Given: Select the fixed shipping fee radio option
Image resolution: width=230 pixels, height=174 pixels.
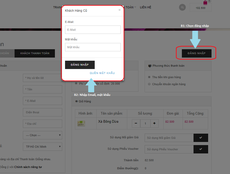Looking at the screenshot, I should point(76,83).
